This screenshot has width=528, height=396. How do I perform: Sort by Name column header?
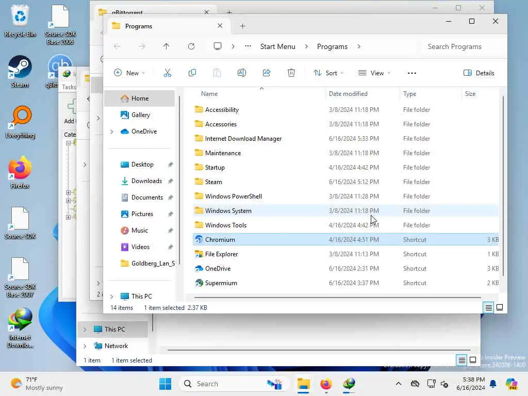[x=259, y=94]
